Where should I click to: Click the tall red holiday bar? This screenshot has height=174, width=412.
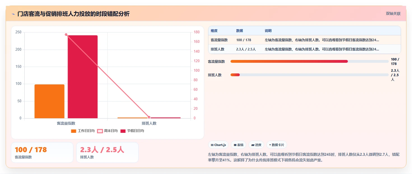tap(83, 77)
